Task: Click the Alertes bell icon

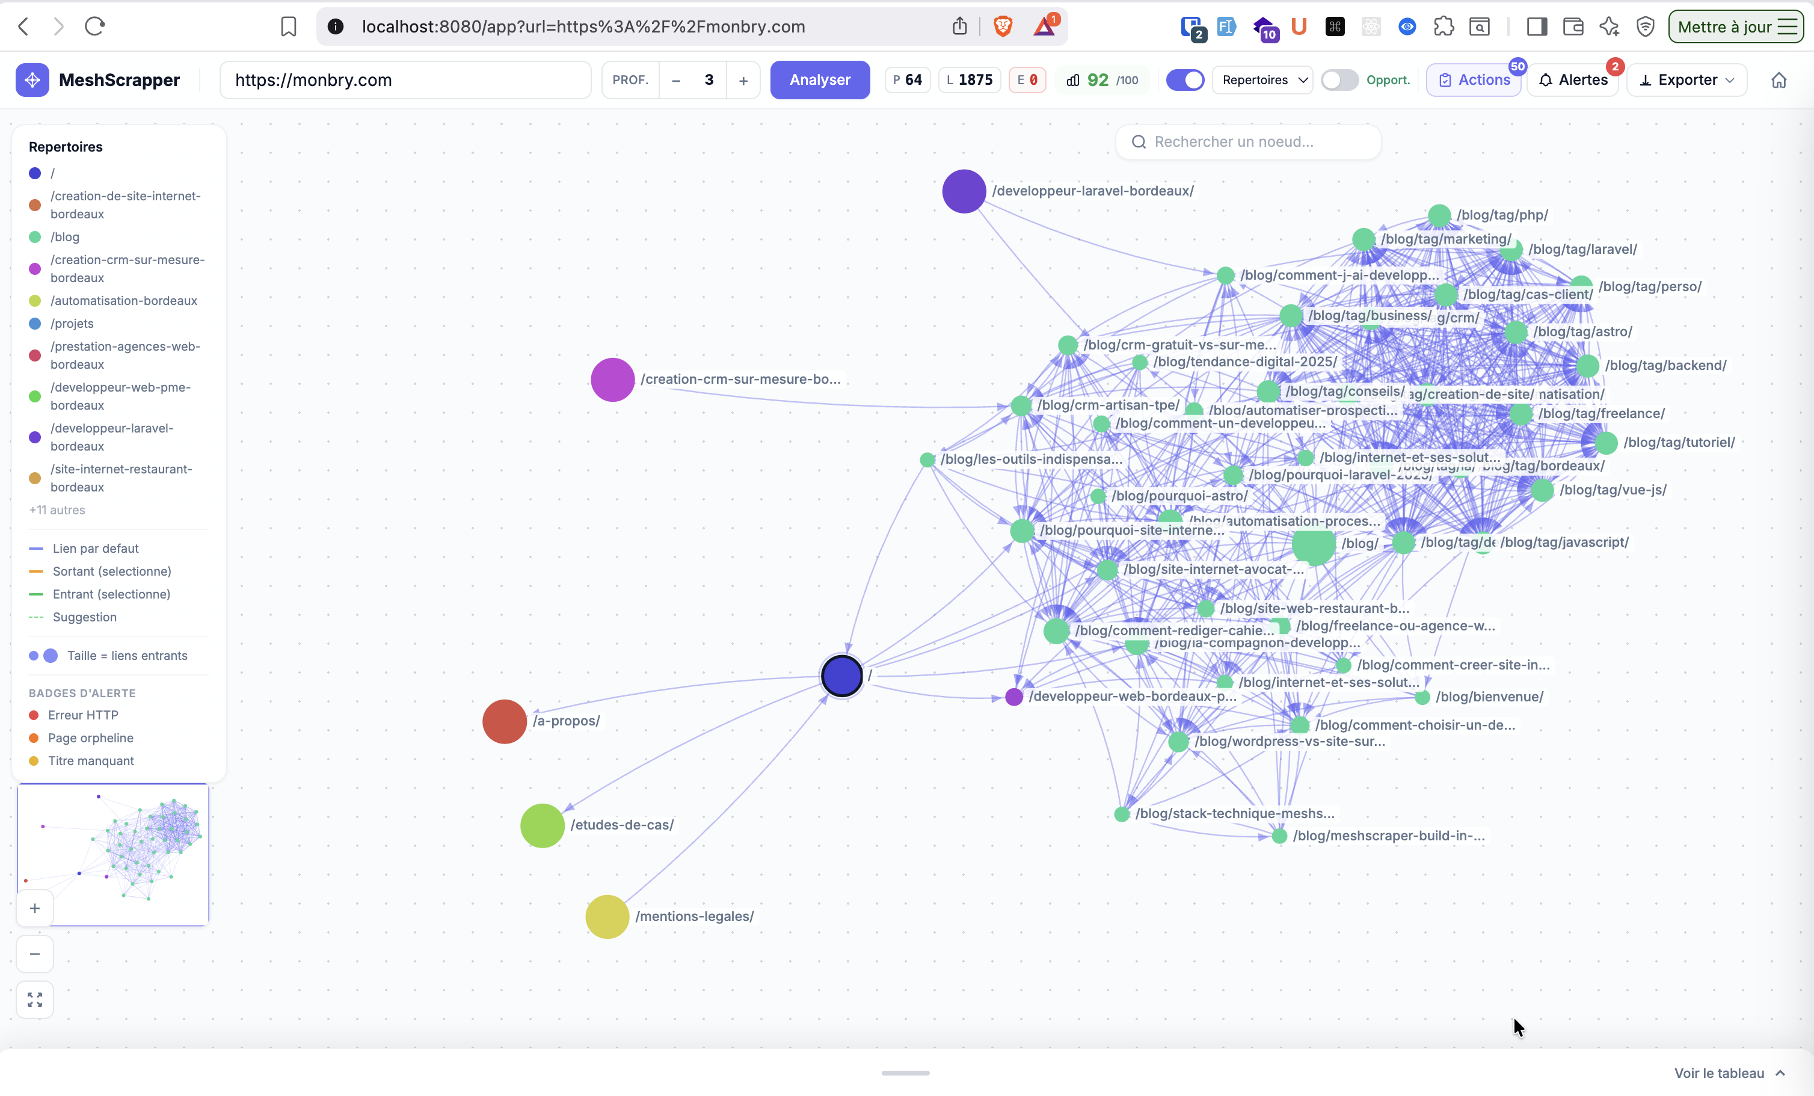Action: [x=1547, y=79]
